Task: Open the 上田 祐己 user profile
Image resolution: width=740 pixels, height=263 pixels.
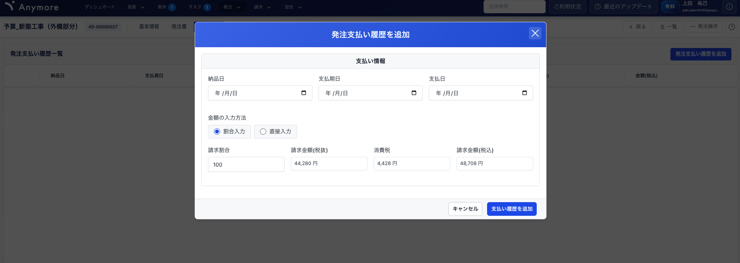Action: coord(700,7)
